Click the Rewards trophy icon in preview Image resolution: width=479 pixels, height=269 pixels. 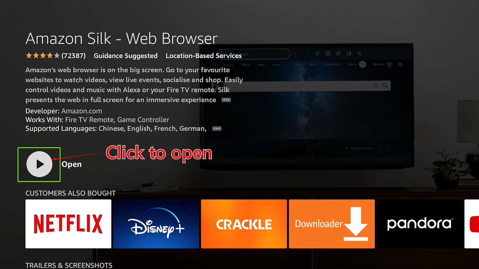coord(389,65)
